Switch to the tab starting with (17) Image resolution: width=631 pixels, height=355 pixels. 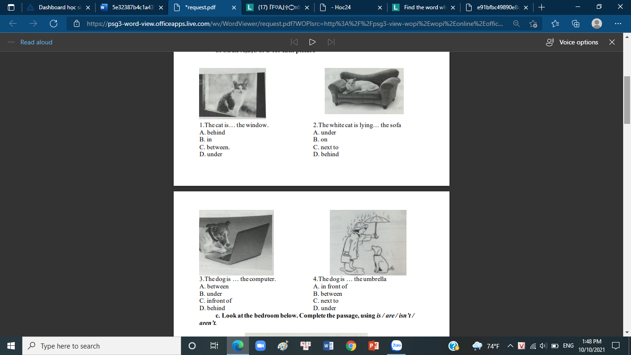pyautogui.click(x=278, y=7)
